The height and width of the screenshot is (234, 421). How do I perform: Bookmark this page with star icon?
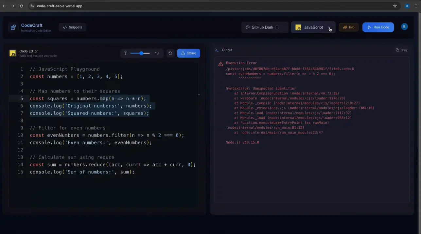(x=395, y=6)
